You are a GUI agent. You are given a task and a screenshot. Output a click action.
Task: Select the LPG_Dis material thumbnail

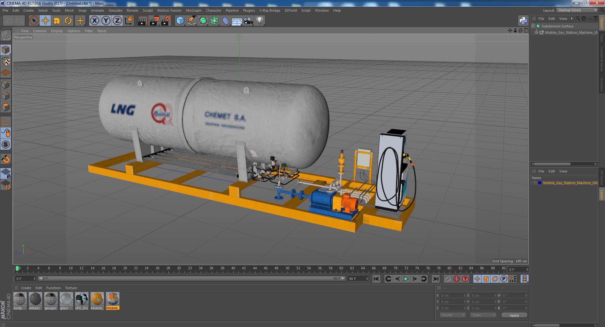[x=81, y=299]
